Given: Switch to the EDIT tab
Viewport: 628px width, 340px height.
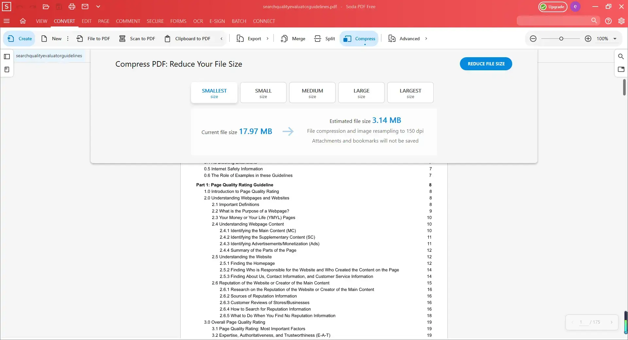Looking at the screenshot, I should 86,21.
